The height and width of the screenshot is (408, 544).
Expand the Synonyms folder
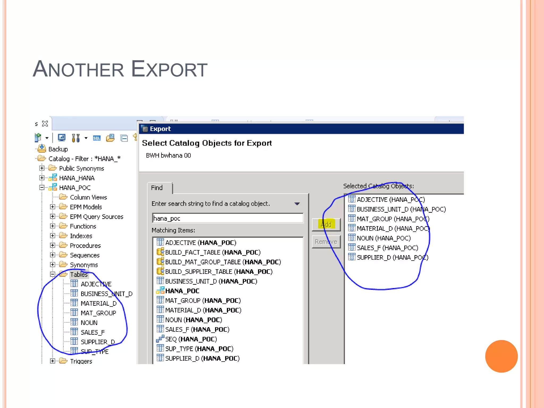[53, 265]
